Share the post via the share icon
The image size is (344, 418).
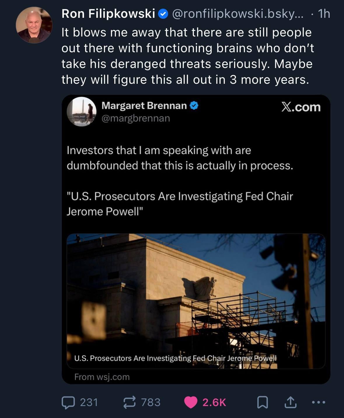tap(290, 402)
